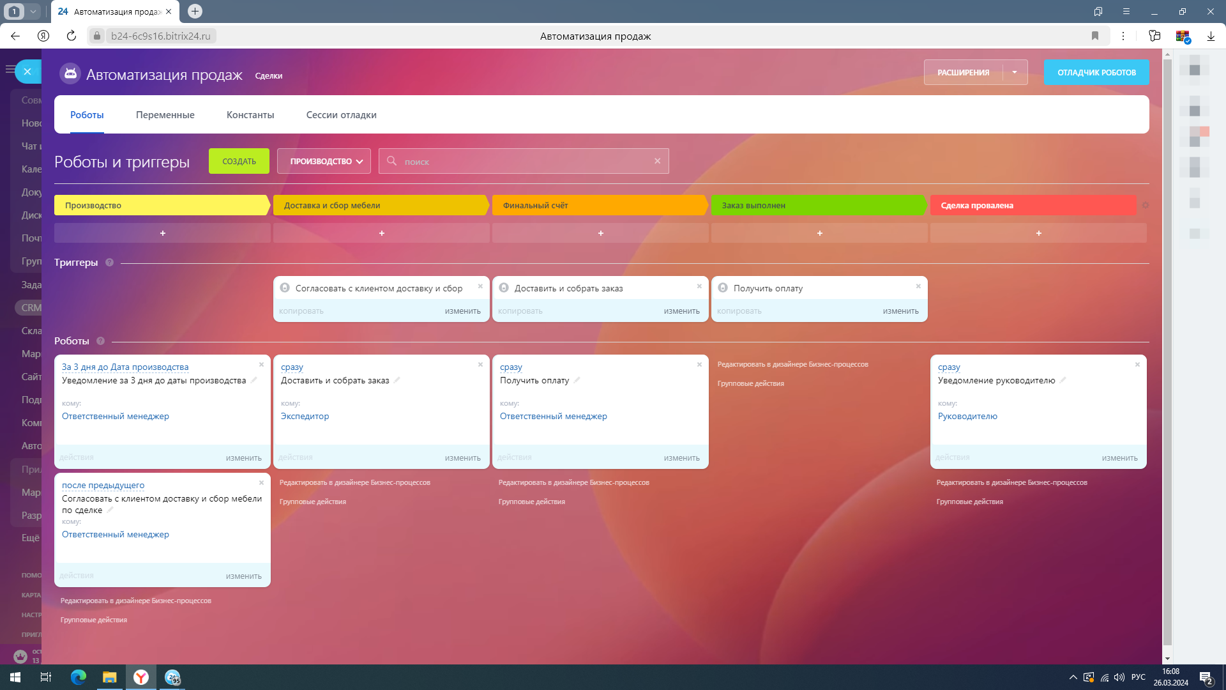Open 'За 3 дня до Дата производства' delay selector
This screenshot has width=1226, height=690.
click(x=125, y=367)
